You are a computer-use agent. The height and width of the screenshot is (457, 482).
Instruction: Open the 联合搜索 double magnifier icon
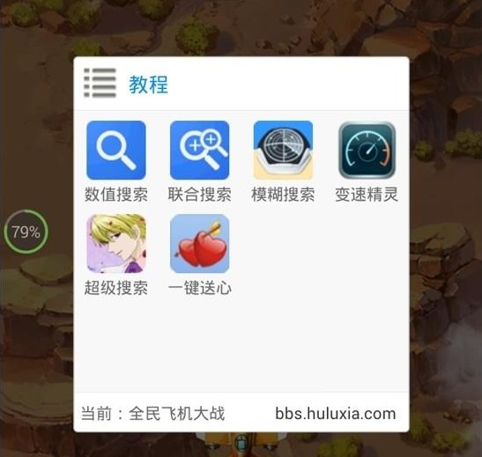point(200,151)
